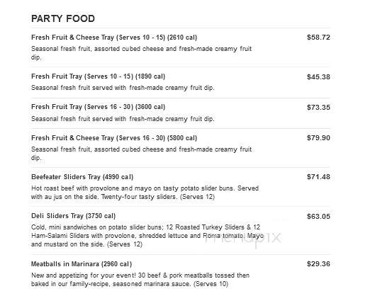Screen dimensions: 370x296
Task: Click the $29.36 price
Action: click(x=318, y=264)
